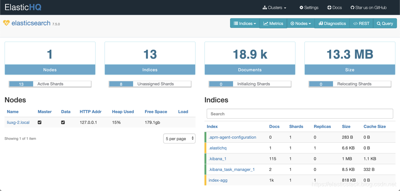Click the 179.1gb free space value

coord(152,122)
